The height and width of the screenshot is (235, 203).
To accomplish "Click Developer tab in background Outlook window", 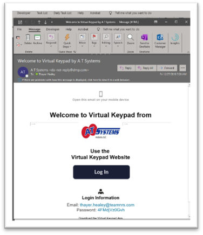I will coord(24,13).
